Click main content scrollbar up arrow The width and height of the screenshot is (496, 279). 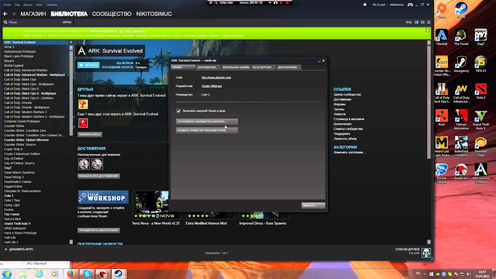click(429, 42)
